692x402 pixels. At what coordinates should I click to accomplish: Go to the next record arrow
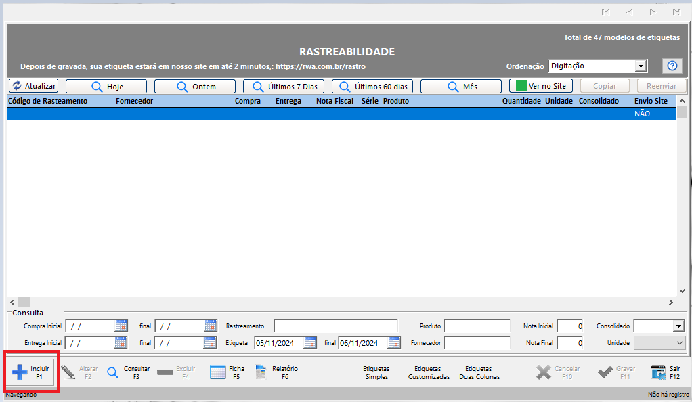click(x=653, y=12)
